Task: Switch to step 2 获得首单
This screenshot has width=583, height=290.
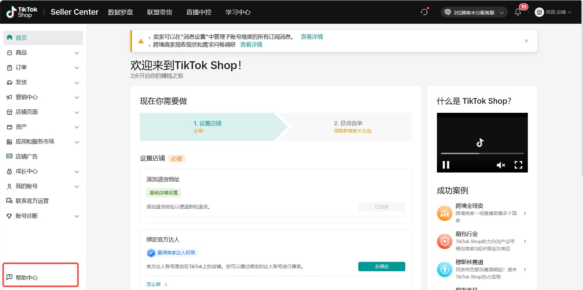Action: coord(348,127)
